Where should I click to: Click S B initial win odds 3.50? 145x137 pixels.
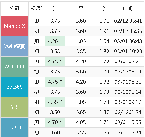pyautogui.click(x=55, y=112)
